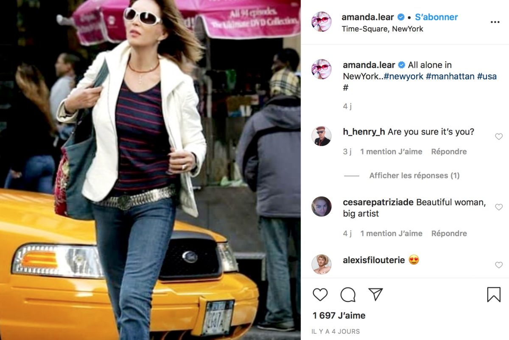Like alexisfilouterie's comment with the heart
509x340 pixels.
tap(499, 265)
